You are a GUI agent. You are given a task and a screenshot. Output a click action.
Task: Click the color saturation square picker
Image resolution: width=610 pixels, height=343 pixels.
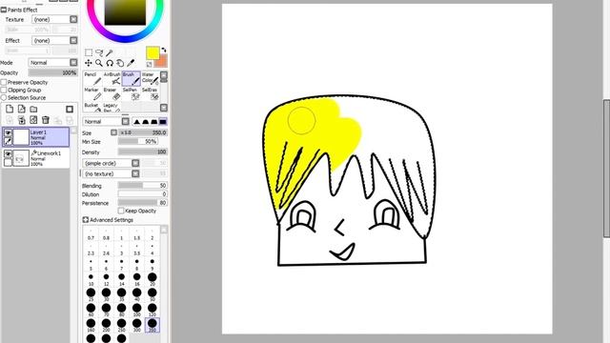point(125,12)
